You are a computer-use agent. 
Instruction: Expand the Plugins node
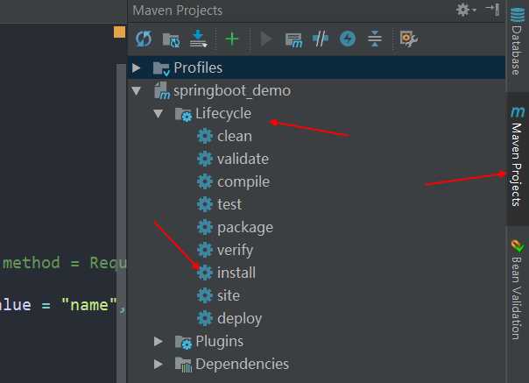click(158, 342)
